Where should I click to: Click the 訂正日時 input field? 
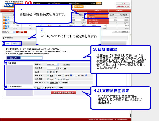(31, 58)
